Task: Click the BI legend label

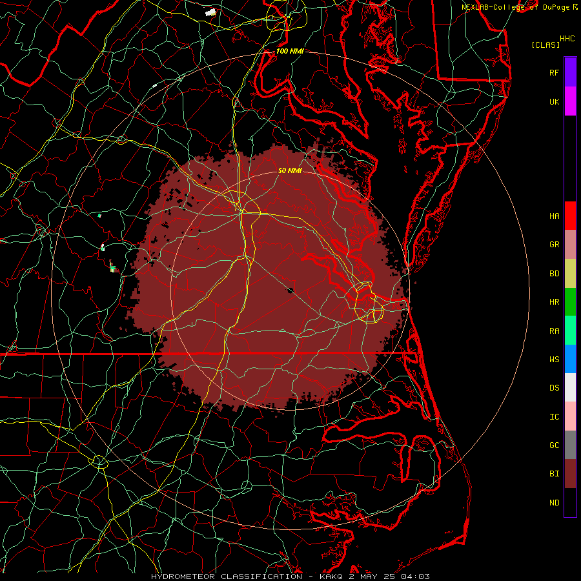Action: (554, 474)
